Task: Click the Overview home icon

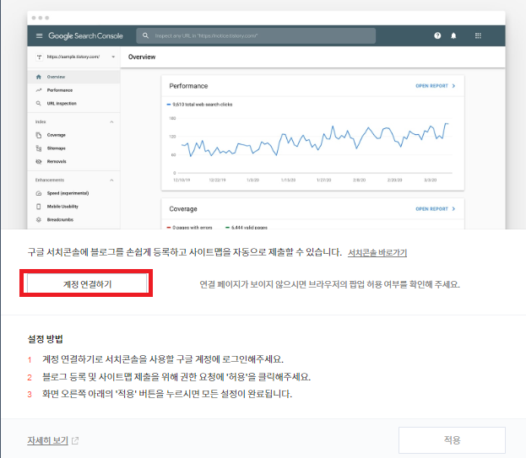Action: [39, 77]
